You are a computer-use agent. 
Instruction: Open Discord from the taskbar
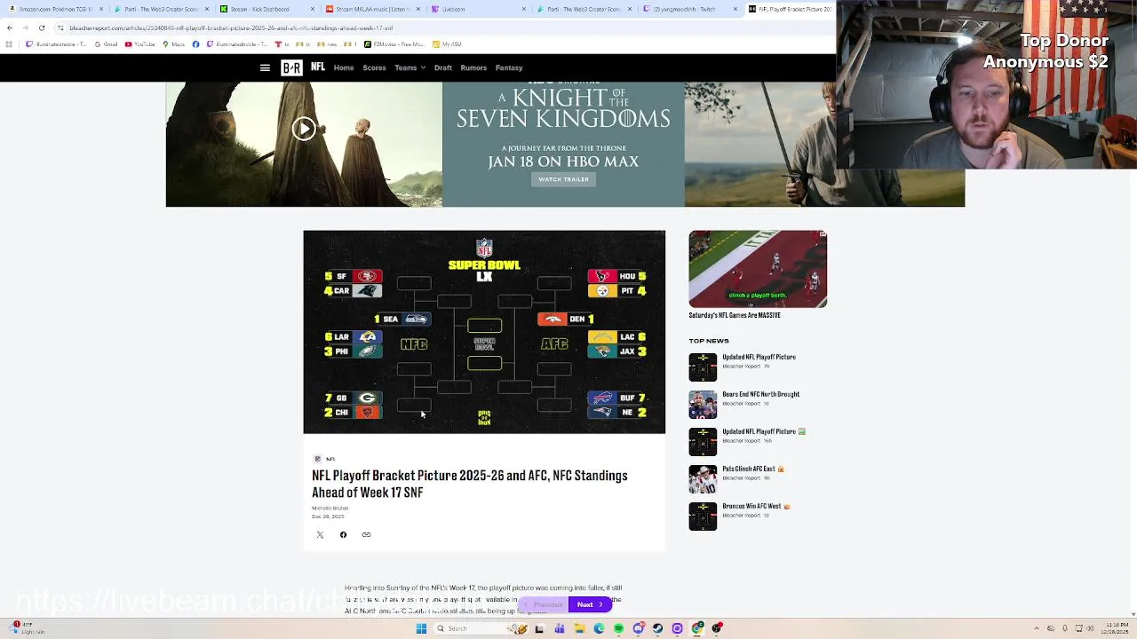638,628
